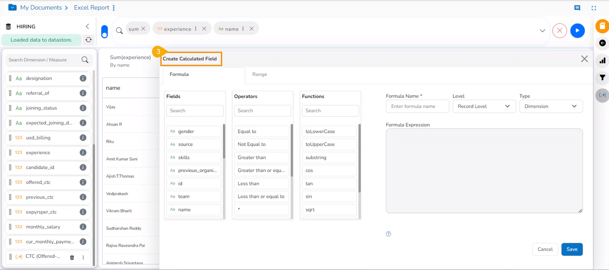Click the formula help question mark icon
The image size is (609, 270).
click(388, 234)
